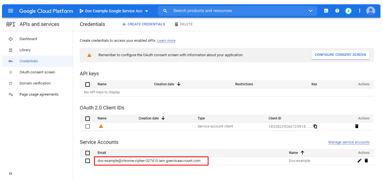
Task: Expand the search bar dropdown chevron
Action: coord(310,11)
